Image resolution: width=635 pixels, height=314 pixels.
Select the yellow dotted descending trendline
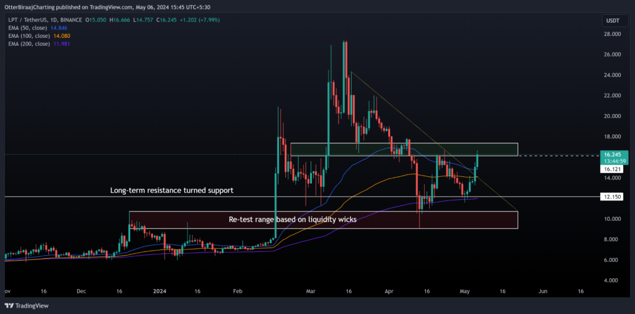(433, 140)
